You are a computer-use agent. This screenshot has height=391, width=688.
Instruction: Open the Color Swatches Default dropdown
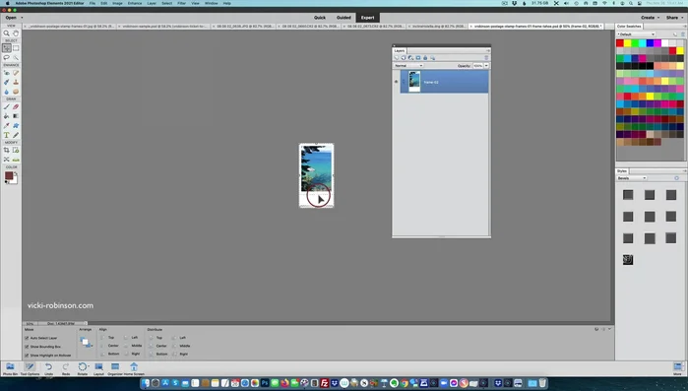(x=636, y=34)
